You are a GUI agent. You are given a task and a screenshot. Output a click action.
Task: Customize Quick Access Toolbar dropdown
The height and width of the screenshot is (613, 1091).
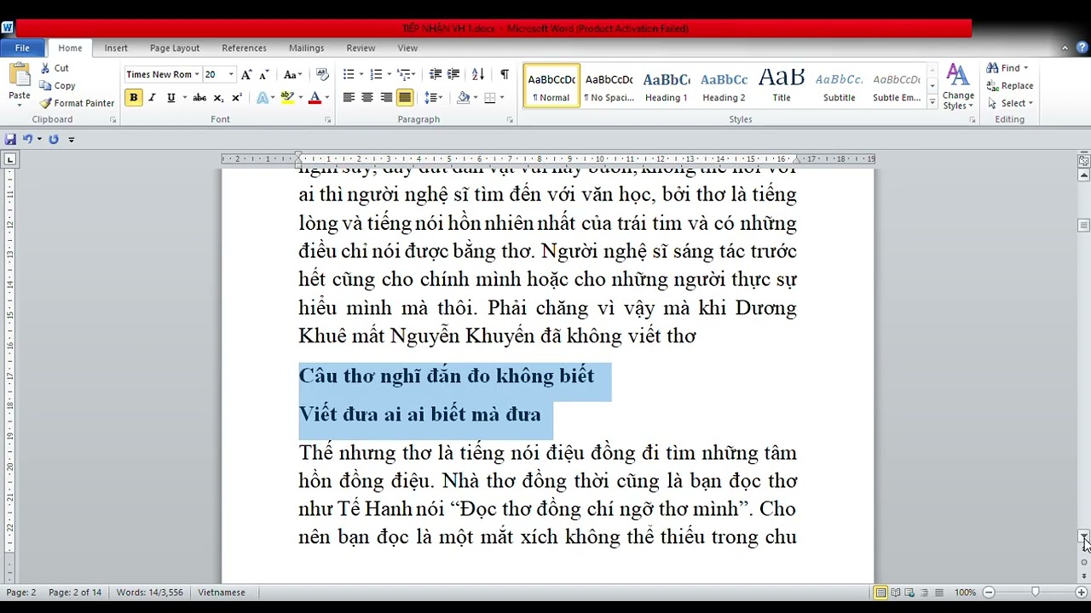tap(72, 139)
